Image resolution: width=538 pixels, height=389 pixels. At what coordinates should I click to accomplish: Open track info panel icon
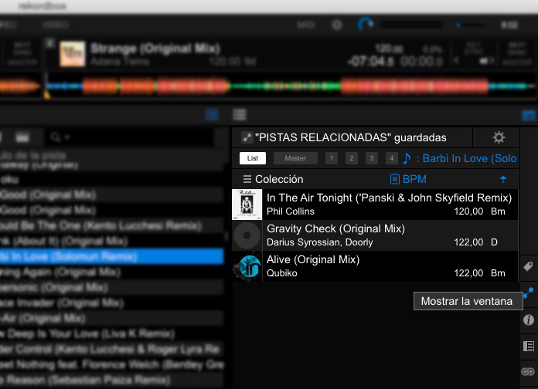coord(529,320)
